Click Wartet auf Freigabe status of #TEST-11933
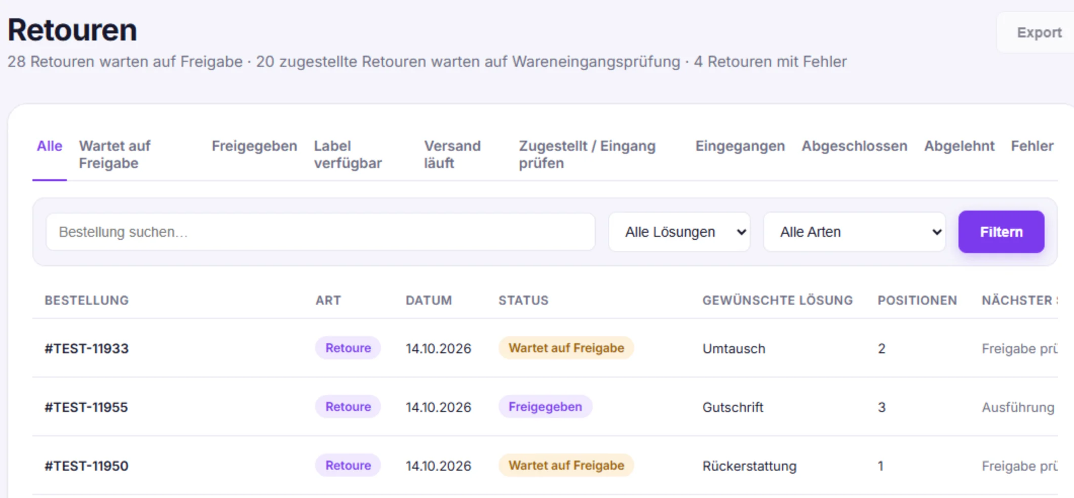1074x498 pixels. [566, 348]
